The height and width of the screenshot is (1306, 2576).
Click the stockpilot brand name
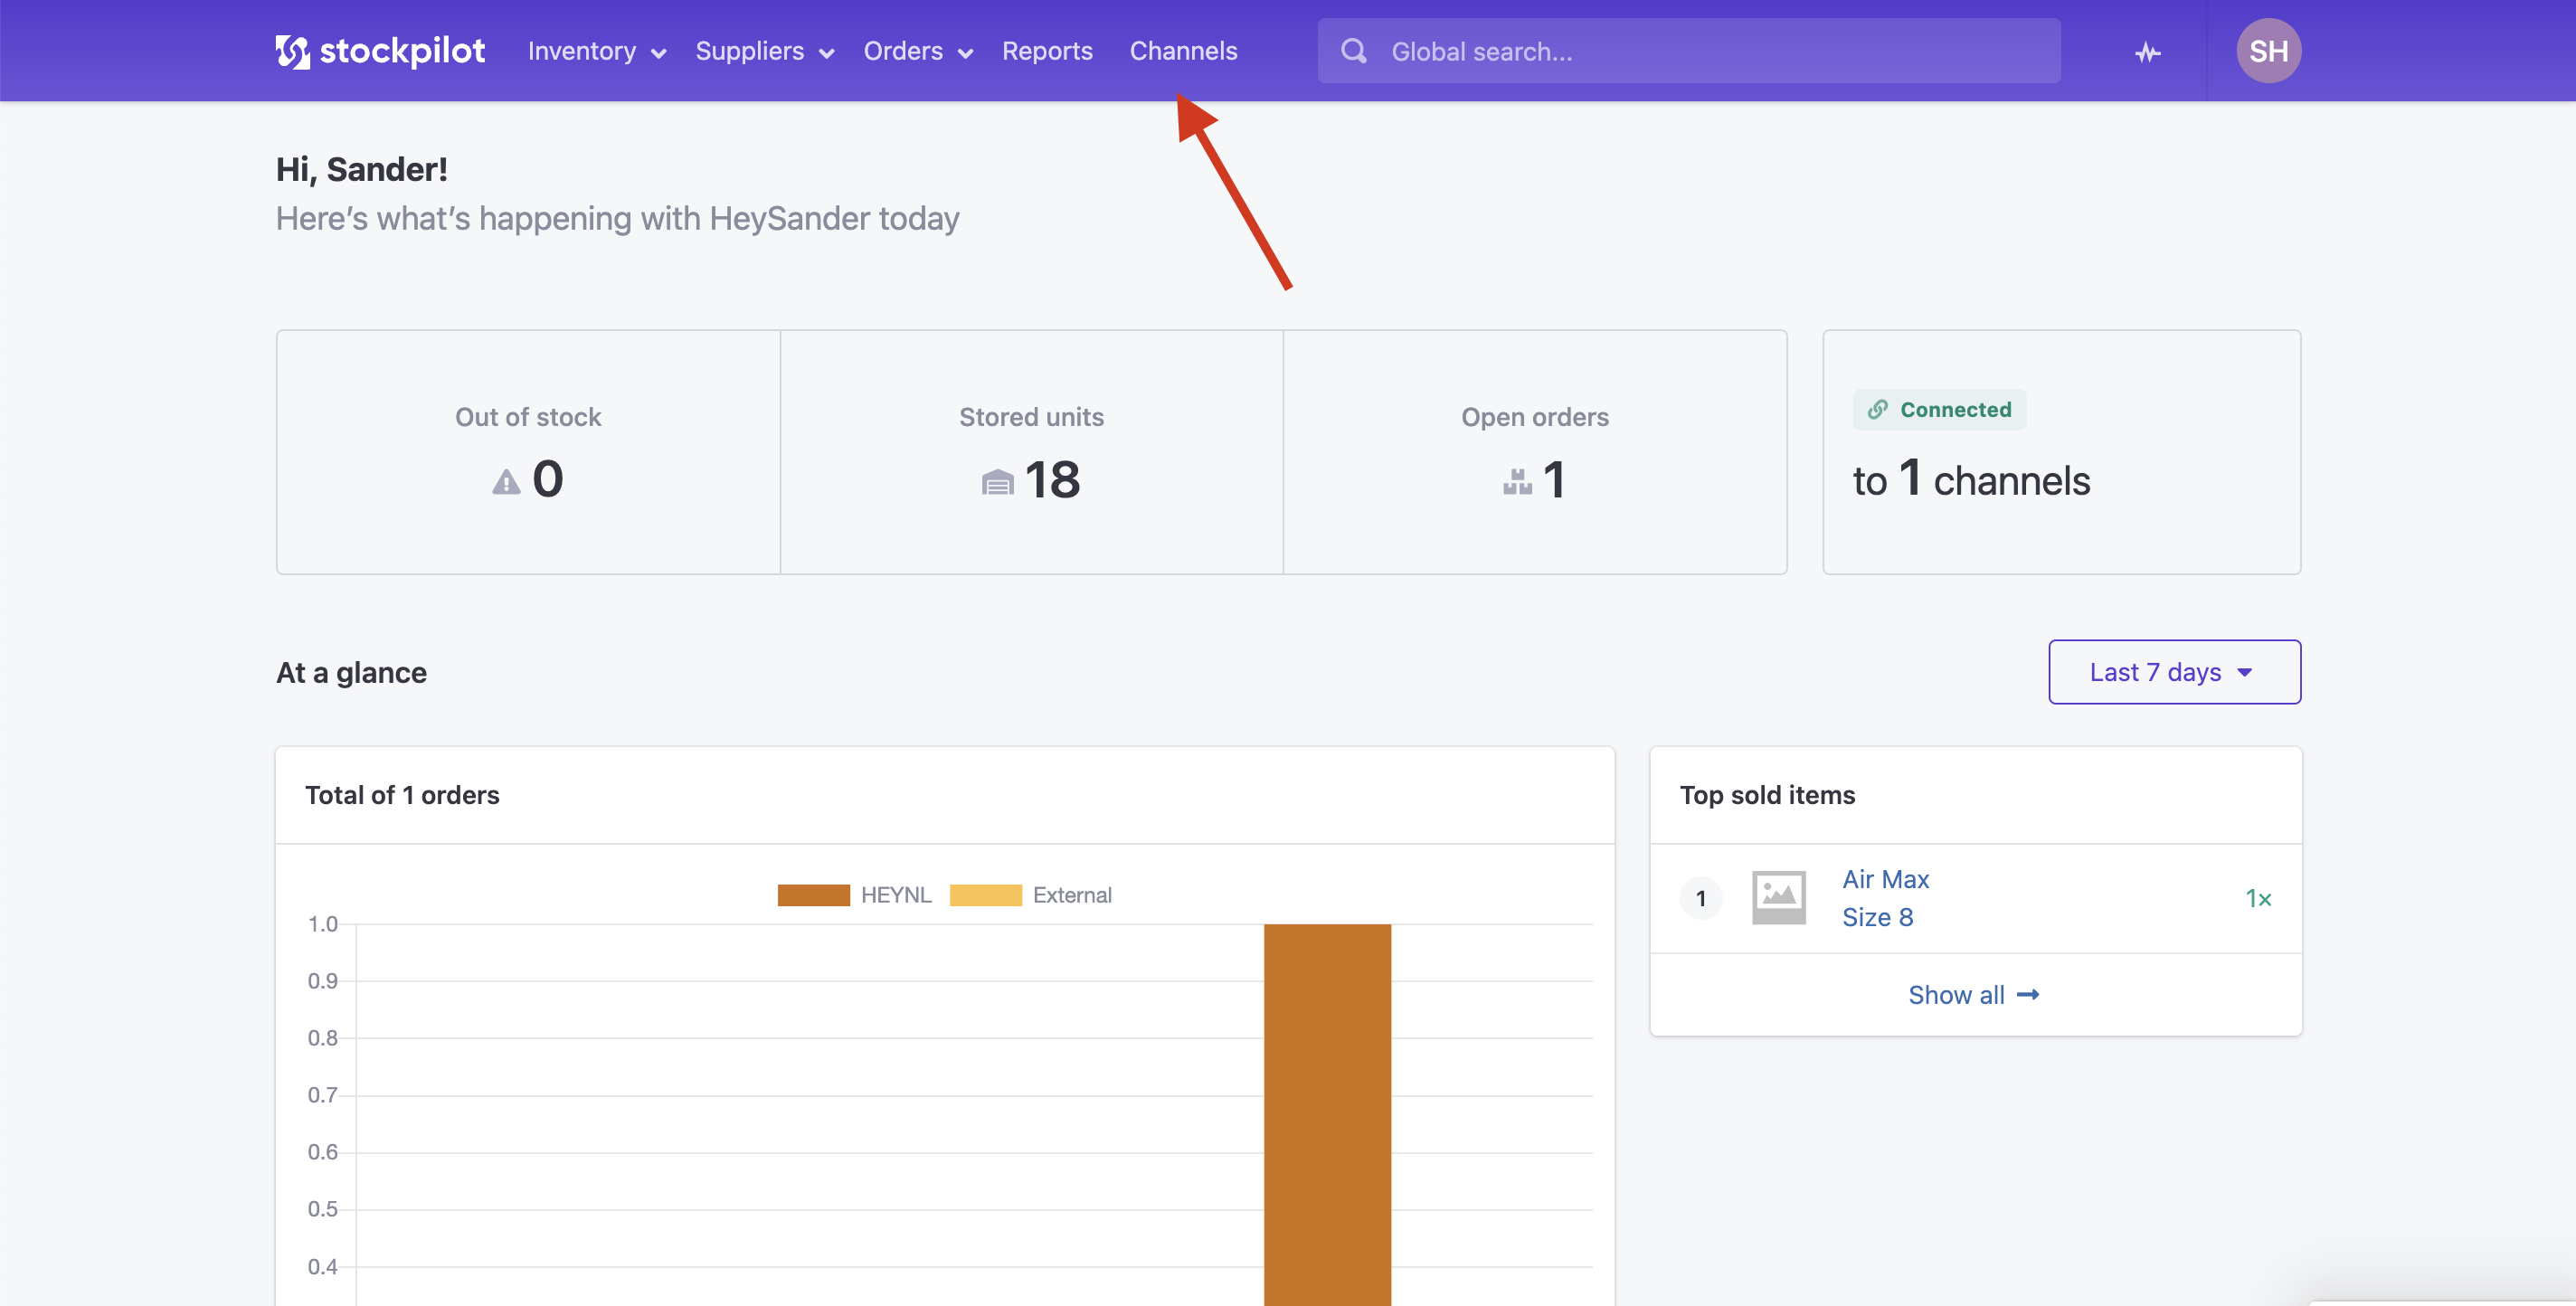(402, 51)
